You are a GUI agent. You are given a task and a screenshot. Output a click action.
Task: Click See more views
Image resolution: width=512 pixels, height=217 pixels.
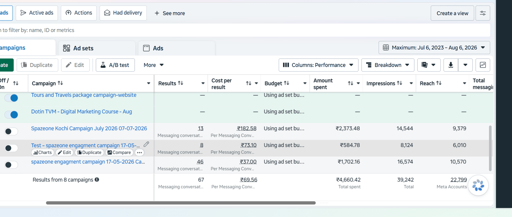(x=170, y=13)
